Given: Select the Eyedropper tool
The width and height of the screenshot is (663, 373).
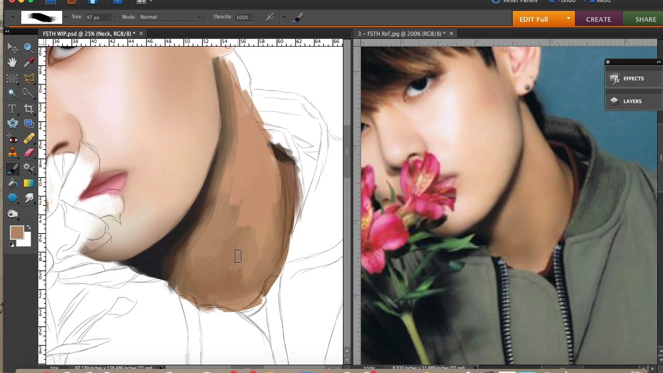Looking at the screenshot, I should (x=28, y=63).
